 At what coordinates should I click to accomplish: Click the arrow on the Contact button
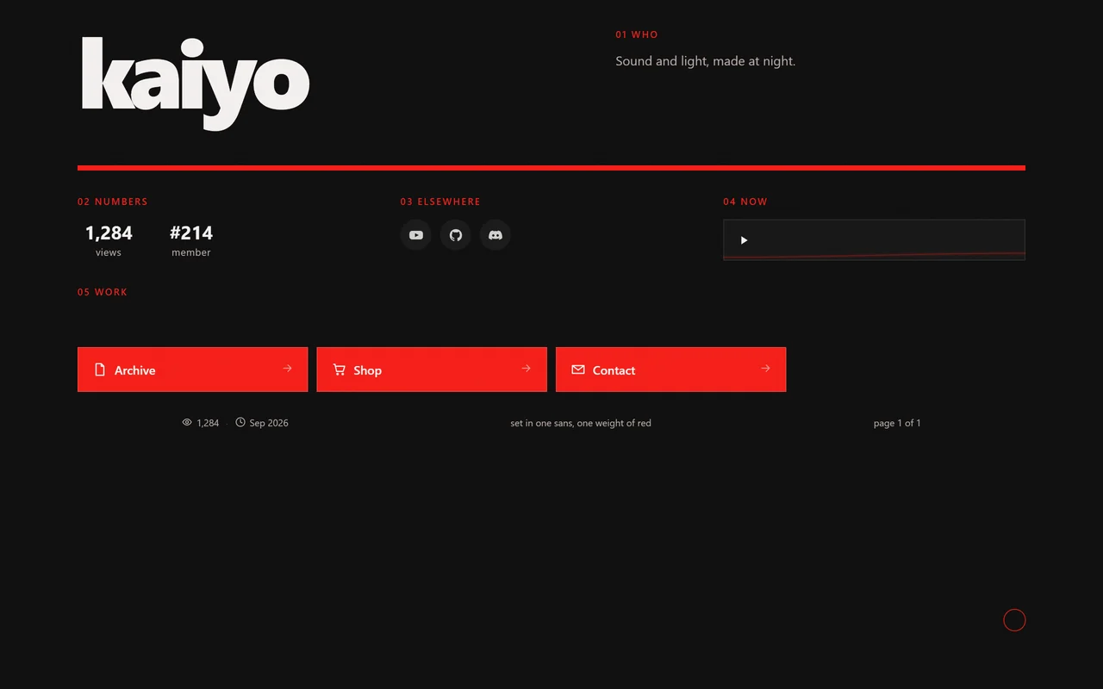coord(765,368)
